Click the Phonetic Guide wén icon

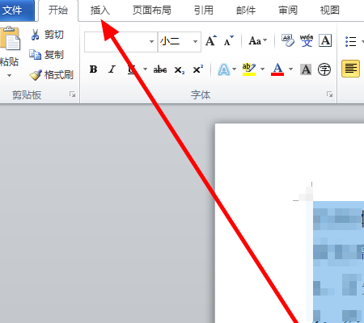pos(307,40)
